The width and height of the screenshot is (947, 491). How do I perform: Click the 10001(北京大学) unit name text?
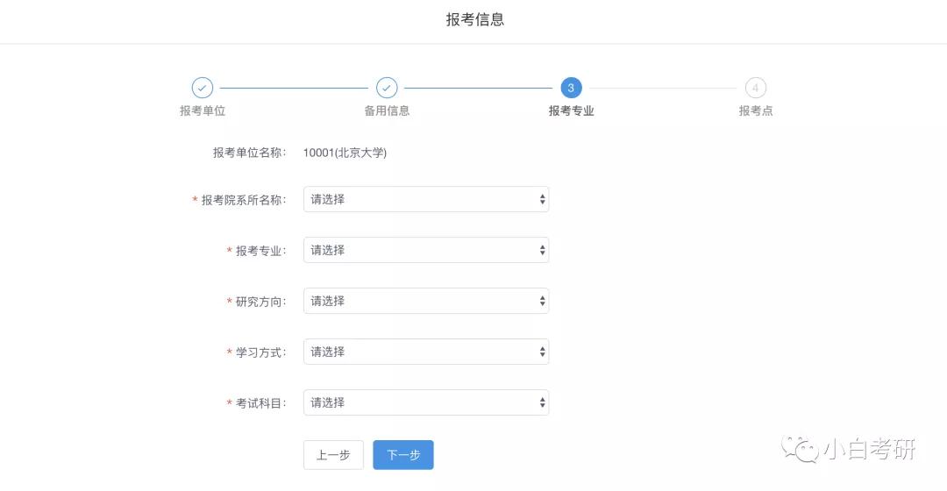(x=345, y=153)
